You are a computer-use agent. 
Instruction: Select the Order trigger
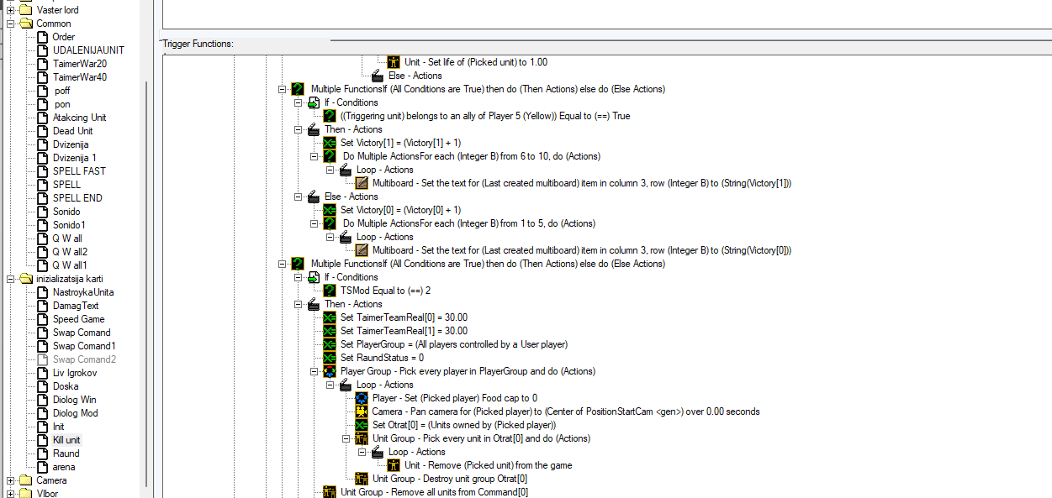click(x=63, y=37)
